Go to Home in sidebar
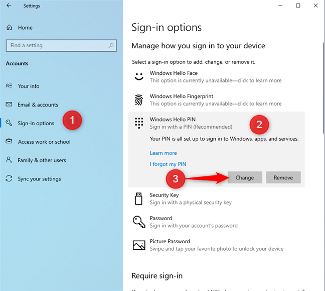Screen dimensions: 325x291 tap(25, 28)
